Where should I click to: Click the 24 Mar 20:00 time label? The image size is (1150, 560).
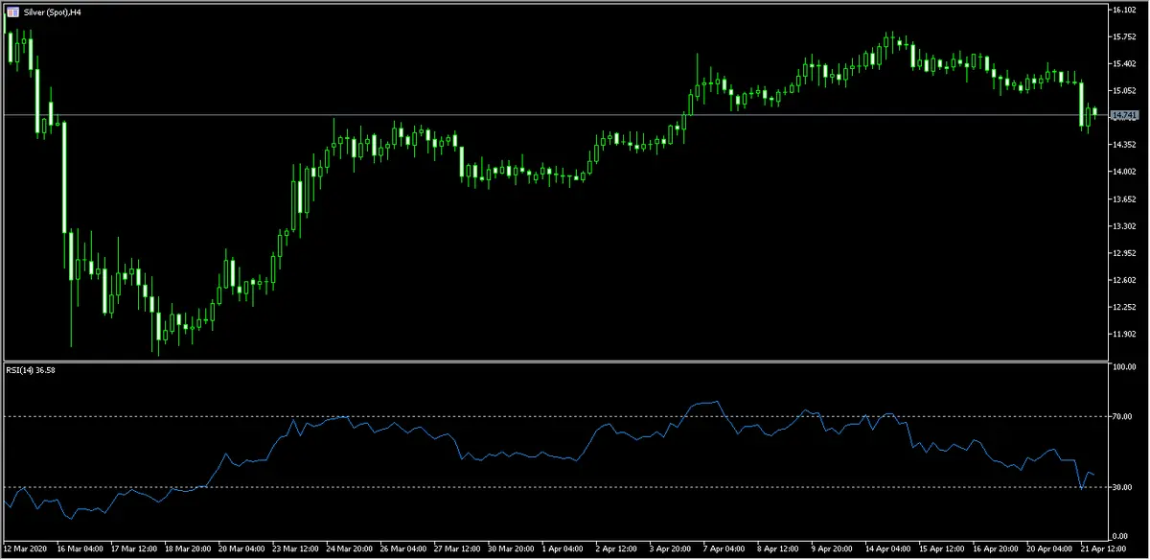click(x=351, y=550)
